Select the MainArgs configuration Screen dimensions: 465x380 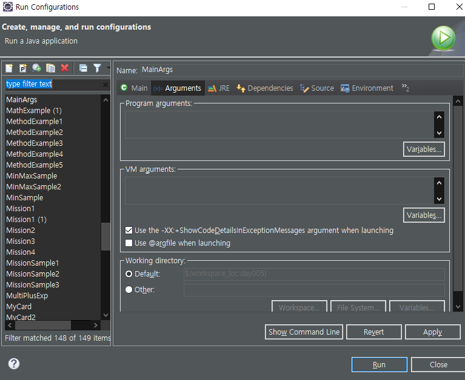(x=22, y=100)
